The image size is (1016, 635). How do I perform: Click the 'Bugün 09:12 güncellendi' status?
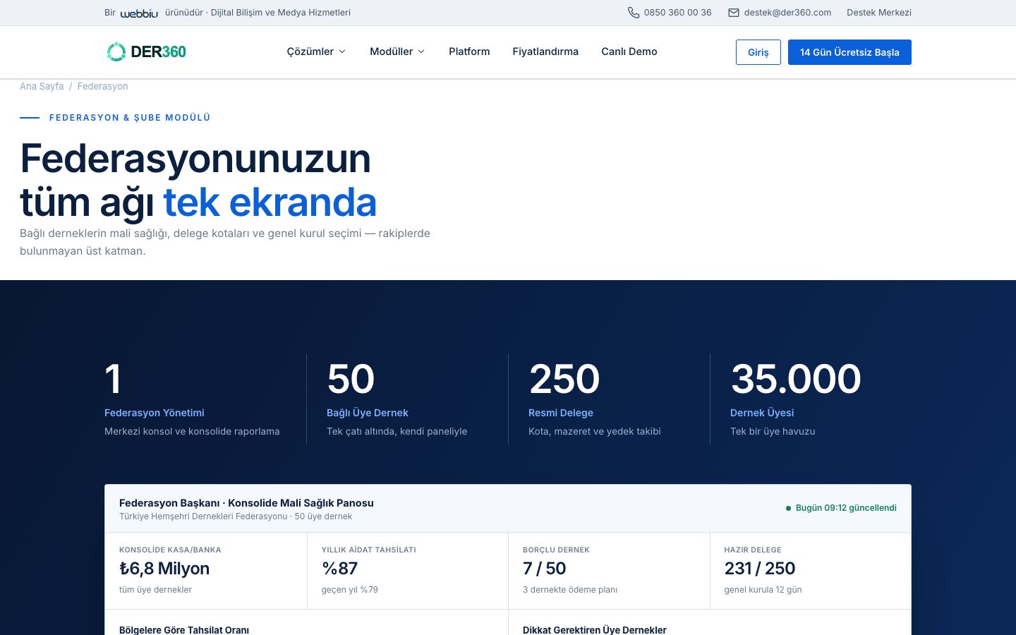click(x=841, y=508)
